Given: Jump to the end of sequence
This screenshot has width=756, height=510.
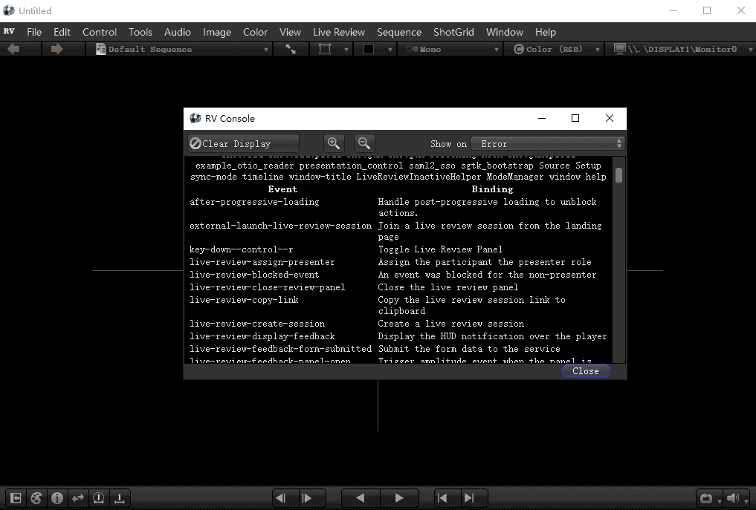Looking at the screenshot, I should coord(469,498).
